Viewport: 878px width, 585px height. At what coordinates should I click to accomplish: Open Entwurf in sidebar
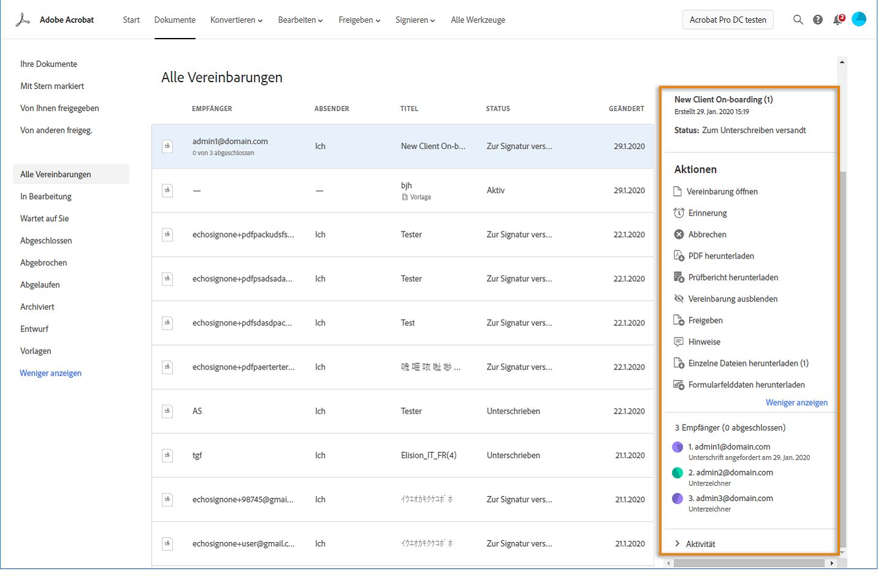click(x=34, y=328)
